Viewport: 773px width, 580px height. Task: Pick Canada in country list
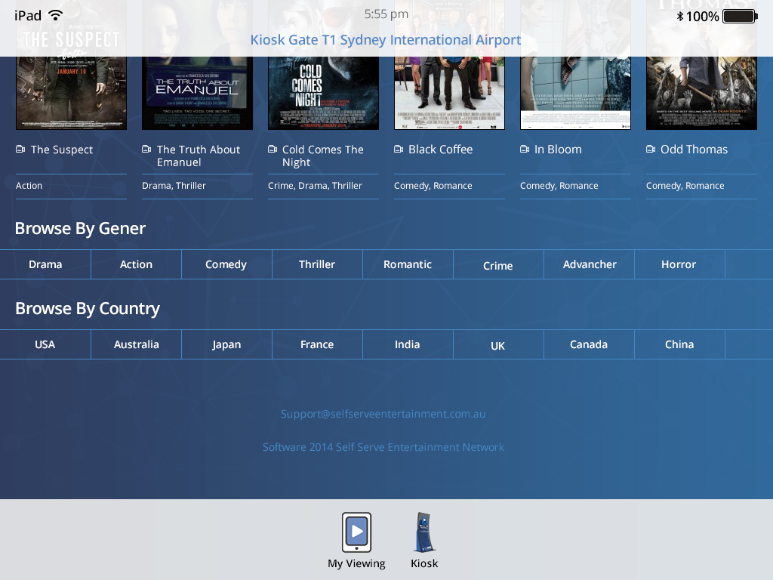click(589, 344)
